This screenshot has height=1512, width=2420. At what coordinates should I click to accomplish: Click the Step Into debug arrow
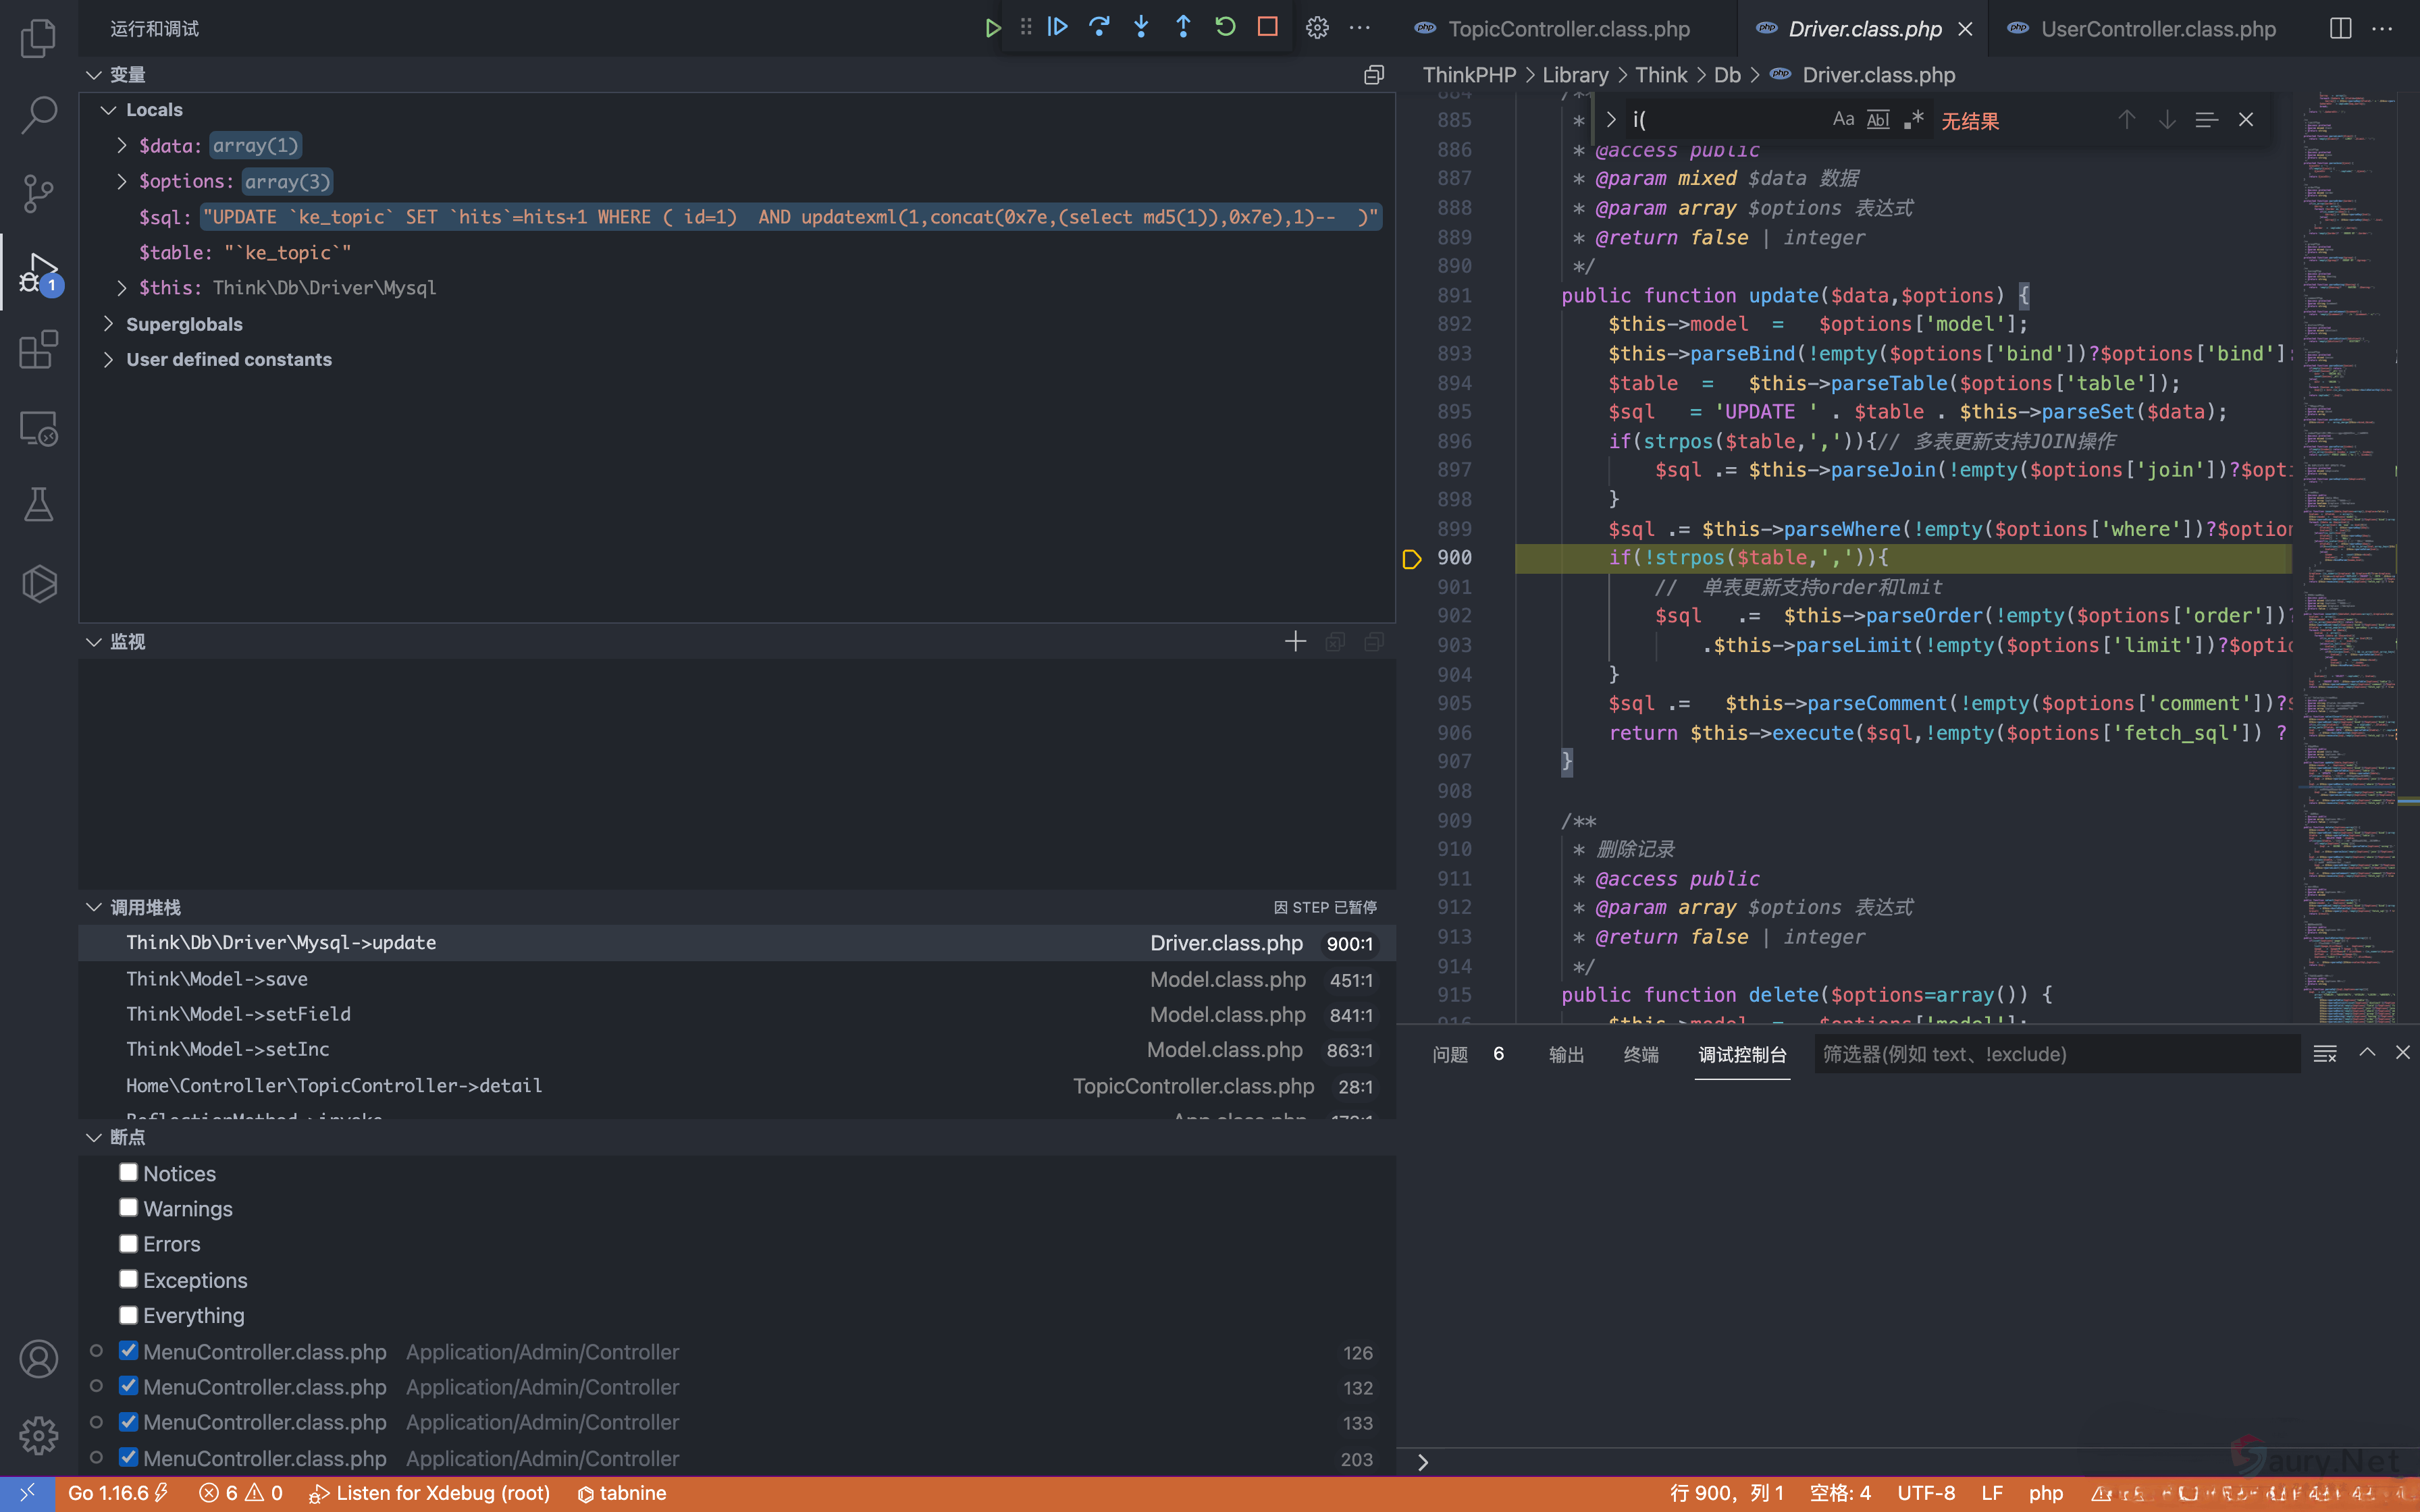(x=1141, y=27)
